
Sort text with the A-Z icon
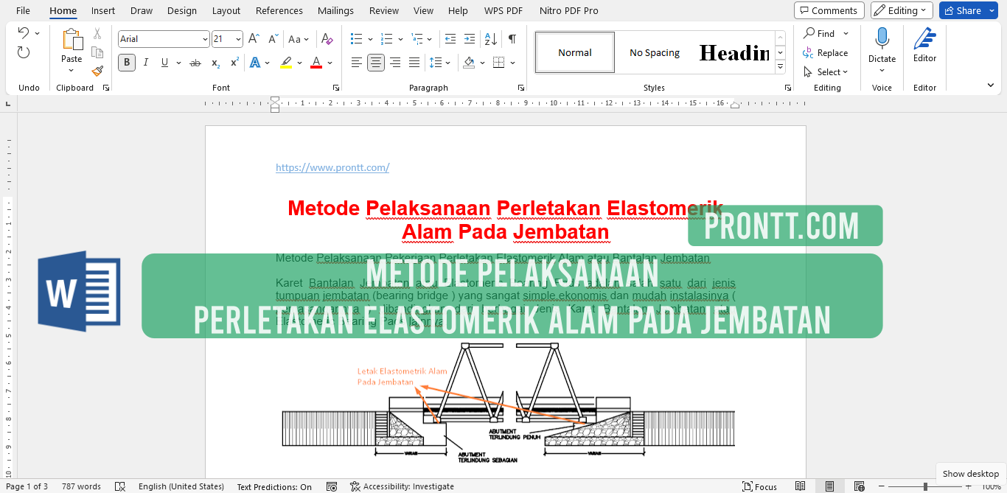(491, 39)
